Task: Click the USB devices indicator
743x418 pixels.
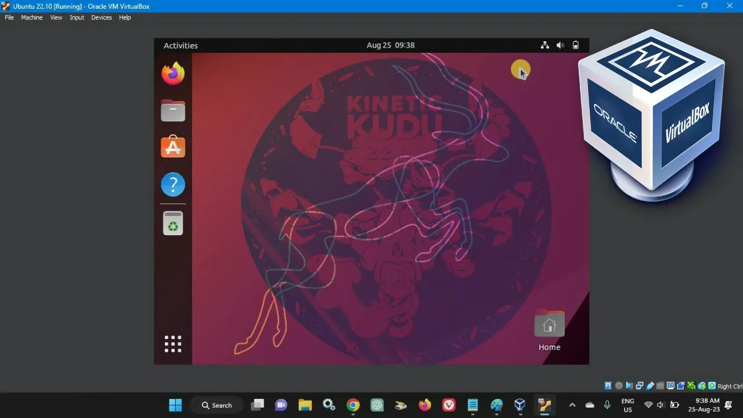Action: (x=650, y=386)
